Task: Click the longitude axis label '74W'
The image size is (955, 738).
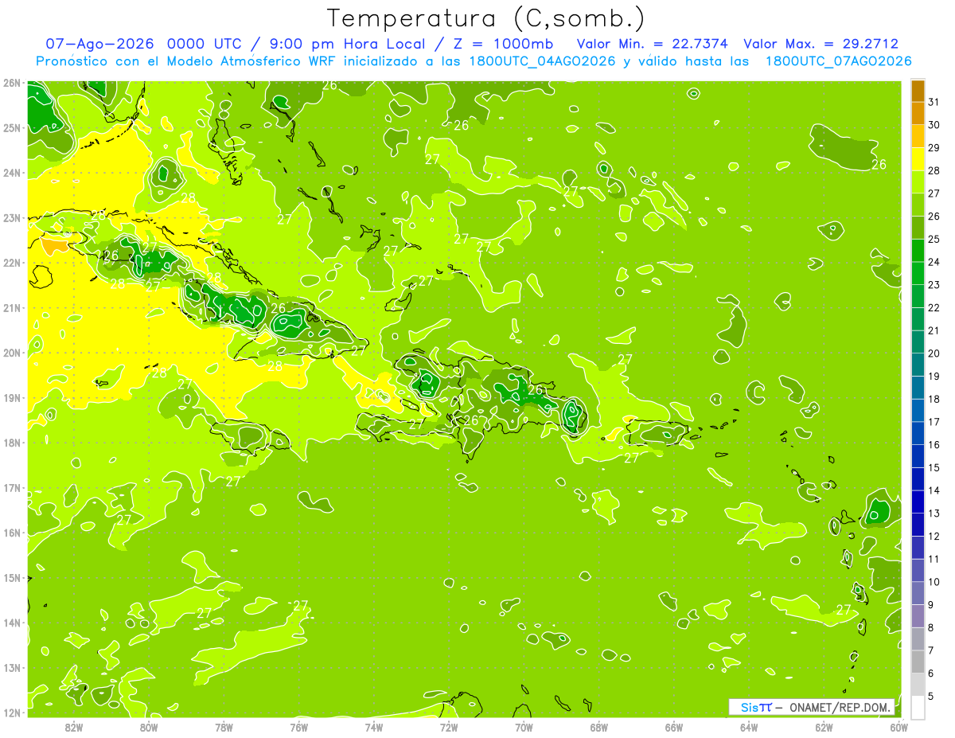Action: coord(374,727)
